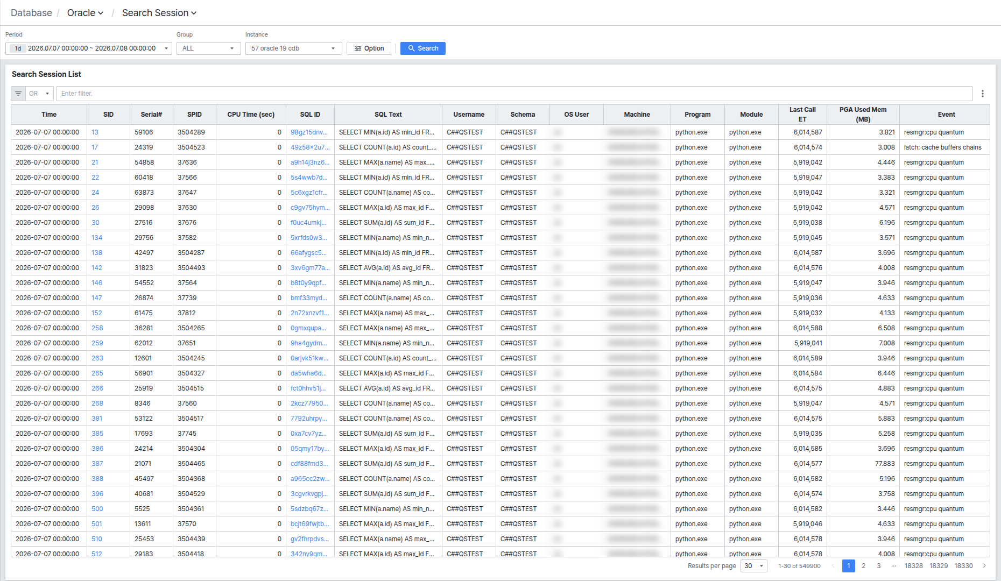1001x581 pixels.
Task: Jump to page 18329
Action: [939, 566]
